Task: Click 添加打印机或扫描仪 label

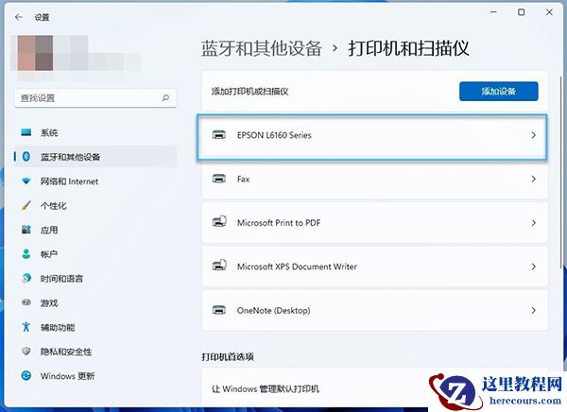Action: pyautogui.click(x=249, y=91)
